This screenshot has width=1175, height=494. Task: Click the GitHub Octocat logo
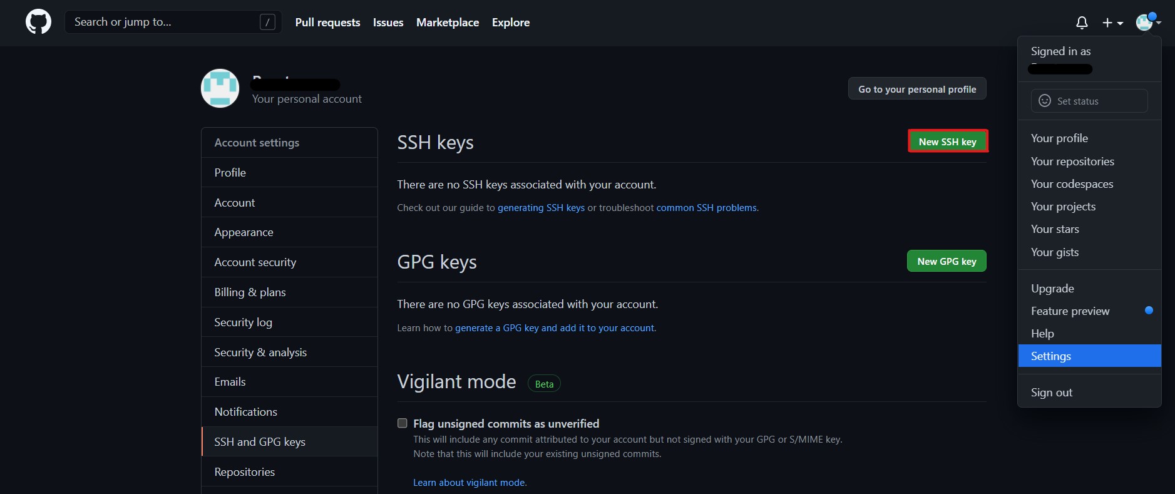tap(38, 22)
